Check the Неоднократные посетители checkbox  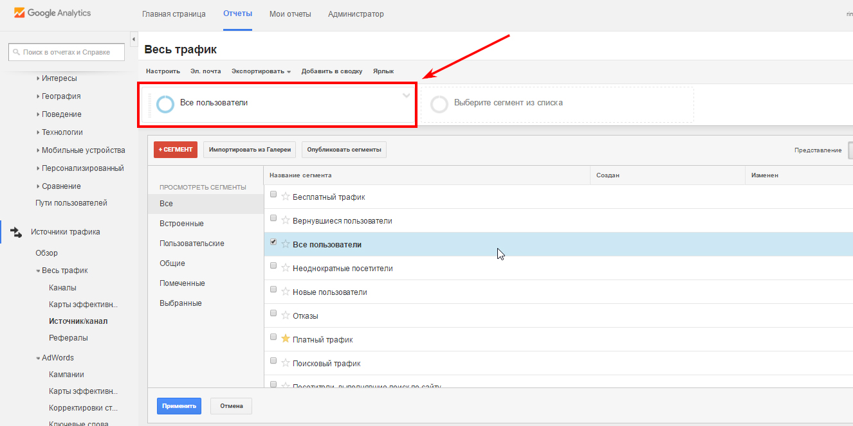tap(273, 265)
